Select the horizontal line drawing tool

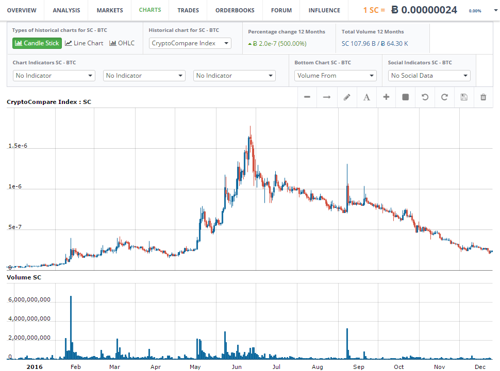307,97
